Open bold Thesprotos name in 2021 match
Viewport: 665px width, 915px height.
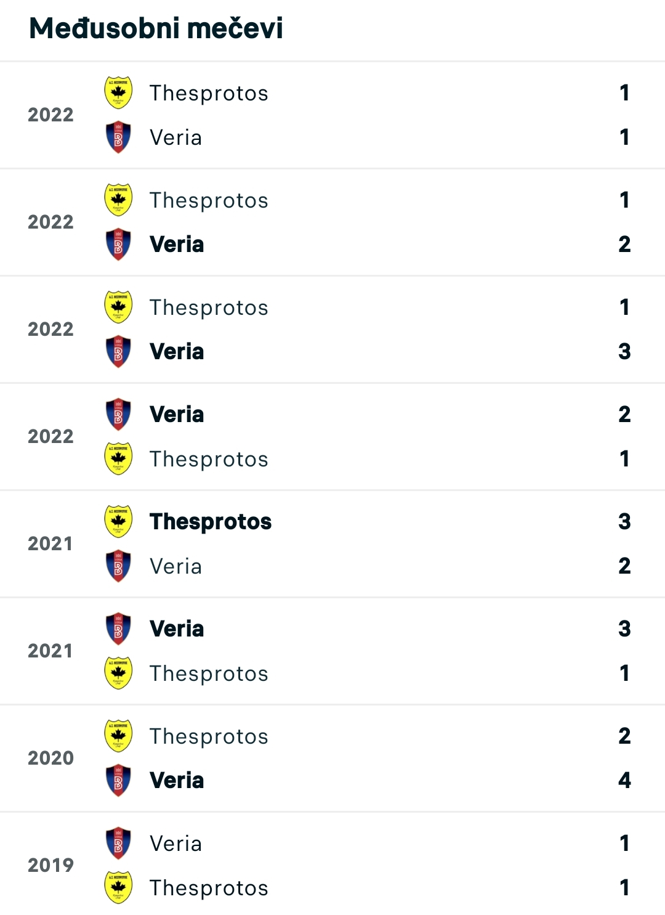(x=211, y=522)
